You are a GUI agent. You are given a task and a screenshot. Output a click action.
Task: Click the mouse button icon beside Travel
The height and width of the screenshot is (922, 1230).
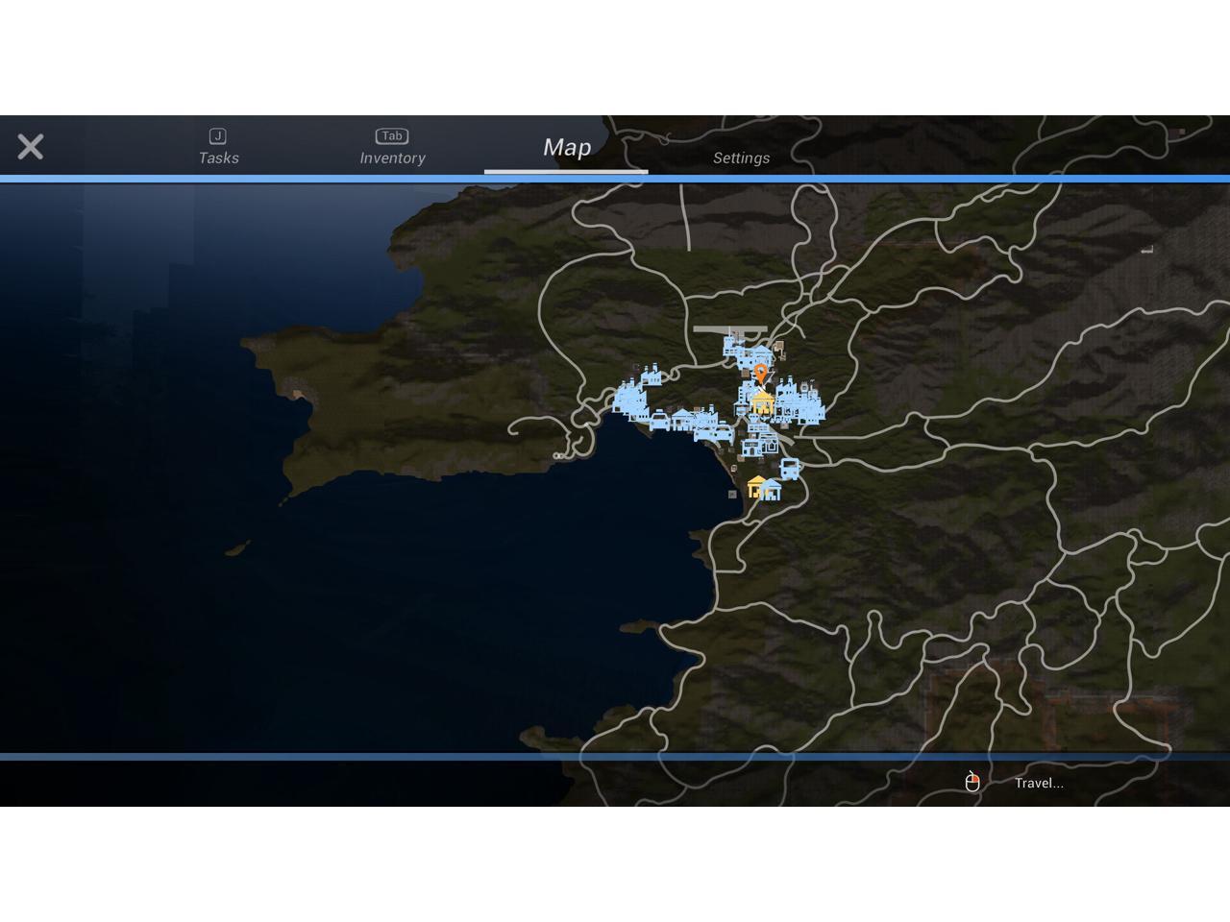tap(972, 783)
